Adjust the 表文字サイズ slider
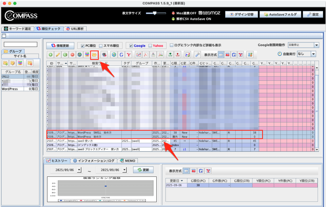326x207 pixels. (155, 13)
